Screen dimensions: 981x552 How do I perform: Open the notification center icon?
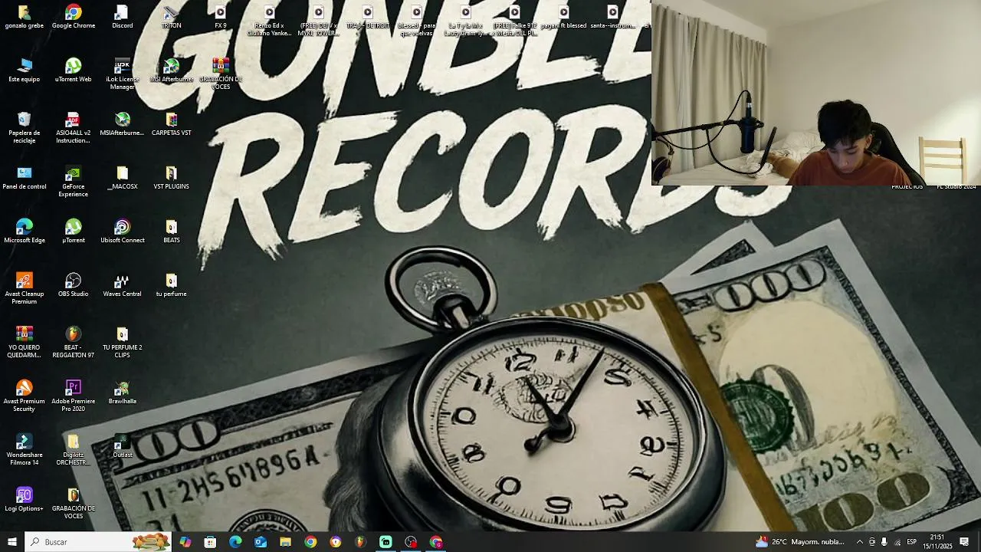965,542
